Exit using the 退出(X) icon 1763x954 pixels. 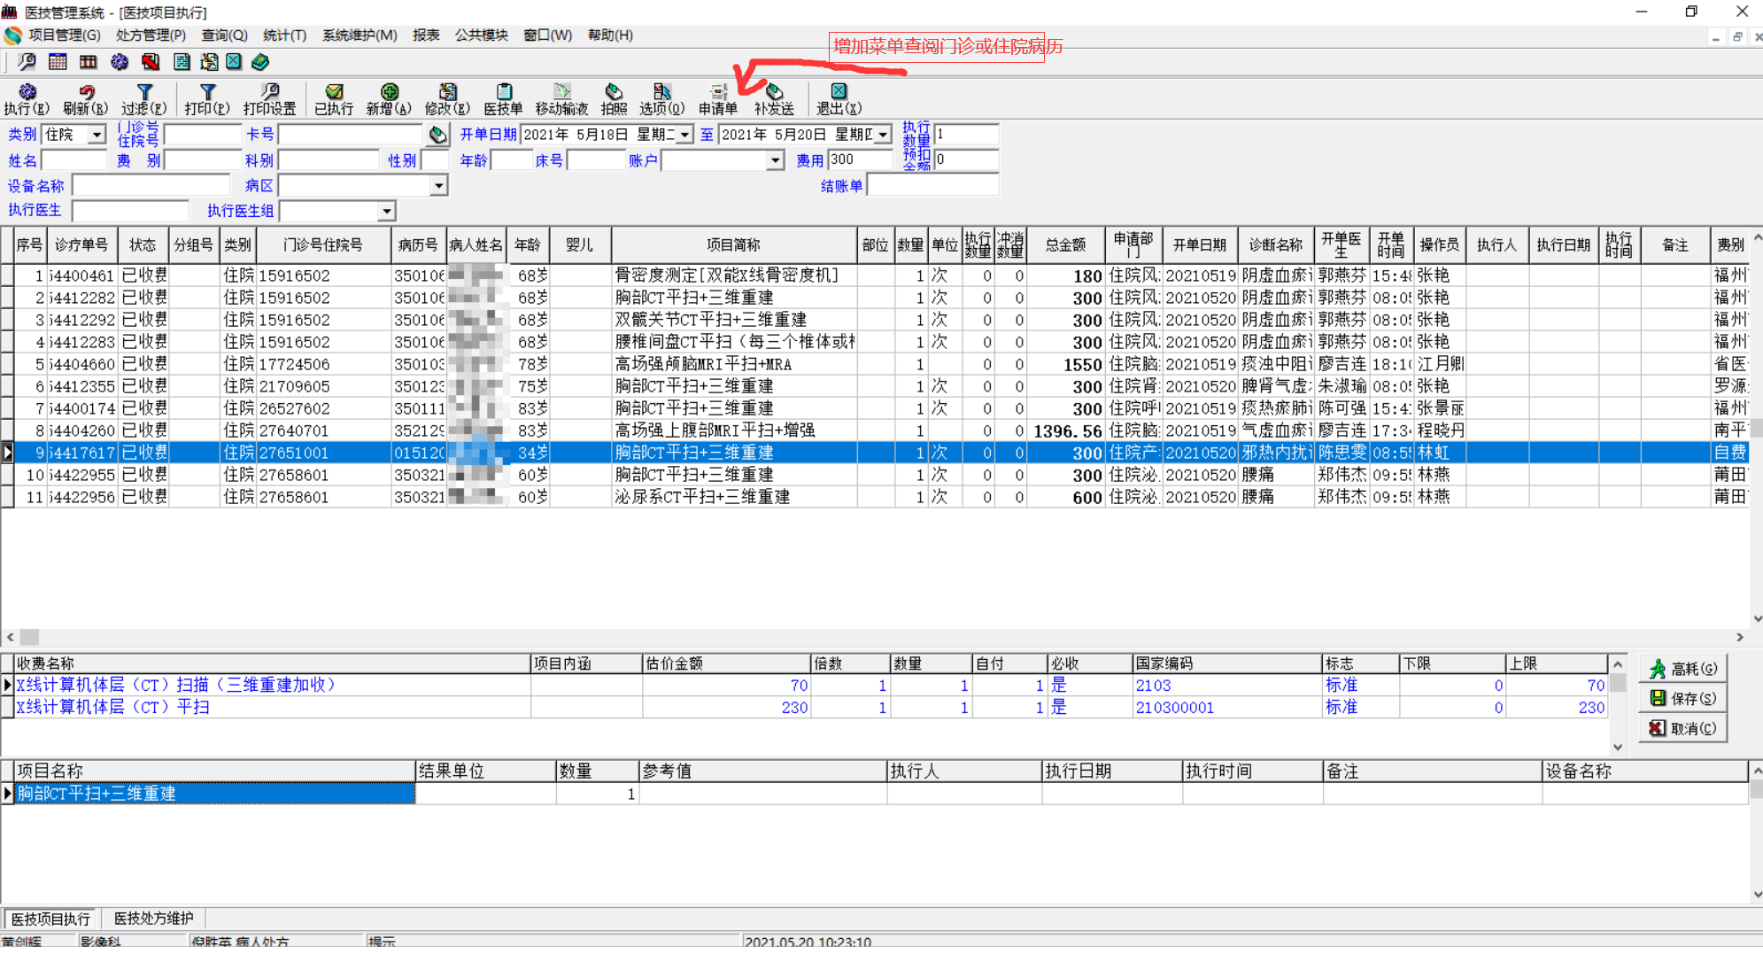[839, 99]
